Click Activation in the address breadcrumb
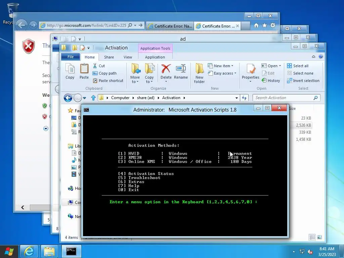The image size is (344, 258). pos(171,98)
